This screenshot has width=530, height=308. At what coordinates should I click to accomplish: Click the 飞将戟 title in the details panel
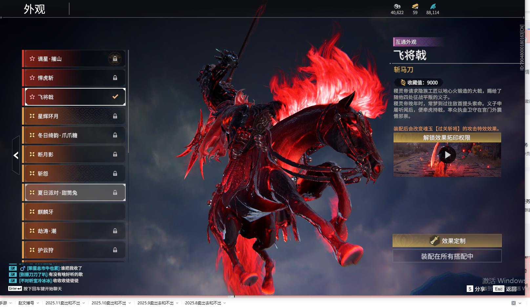(410, 55)
